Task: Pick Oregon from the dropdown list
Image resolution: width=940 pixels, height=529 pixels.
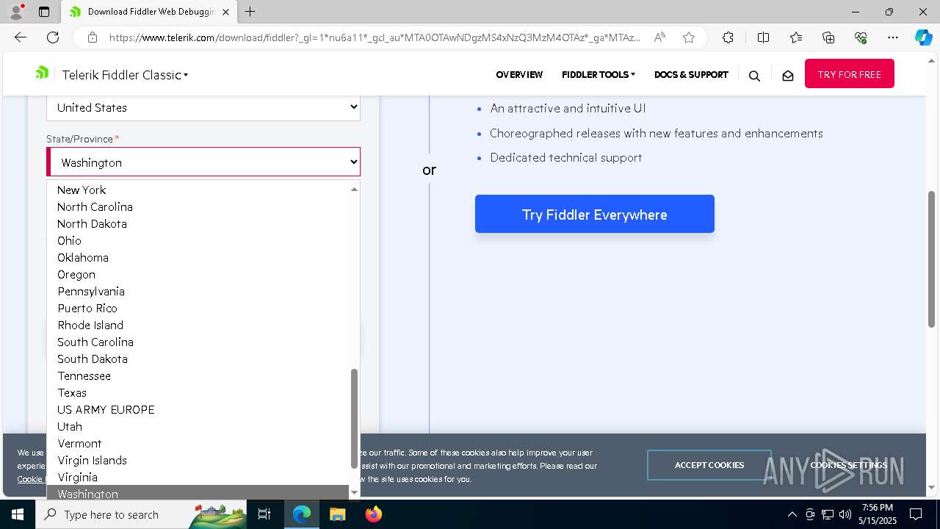Action: coord(198,274)
